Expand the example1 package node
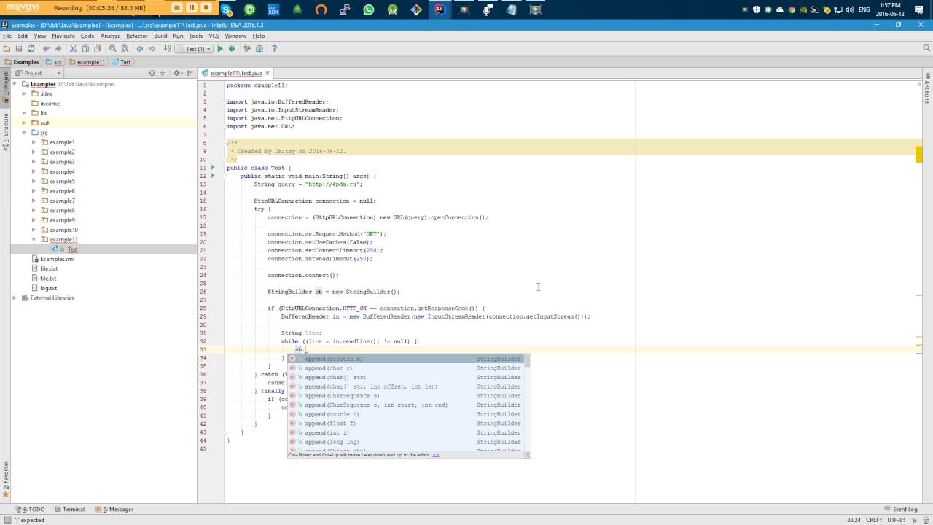The image size is (933, 525). (x=34, y=142)
